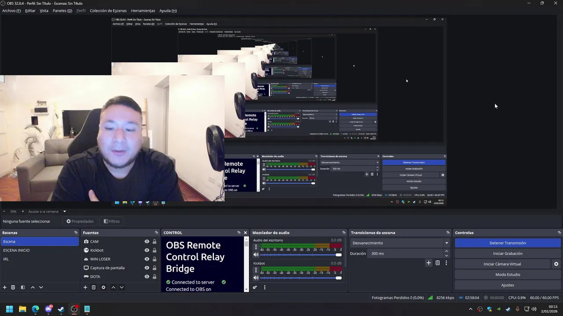This screenshot has width=563, height=316.
Task: Decrease transition duration with down arrow
Action: pyautogui.click(x=446, y=256)
